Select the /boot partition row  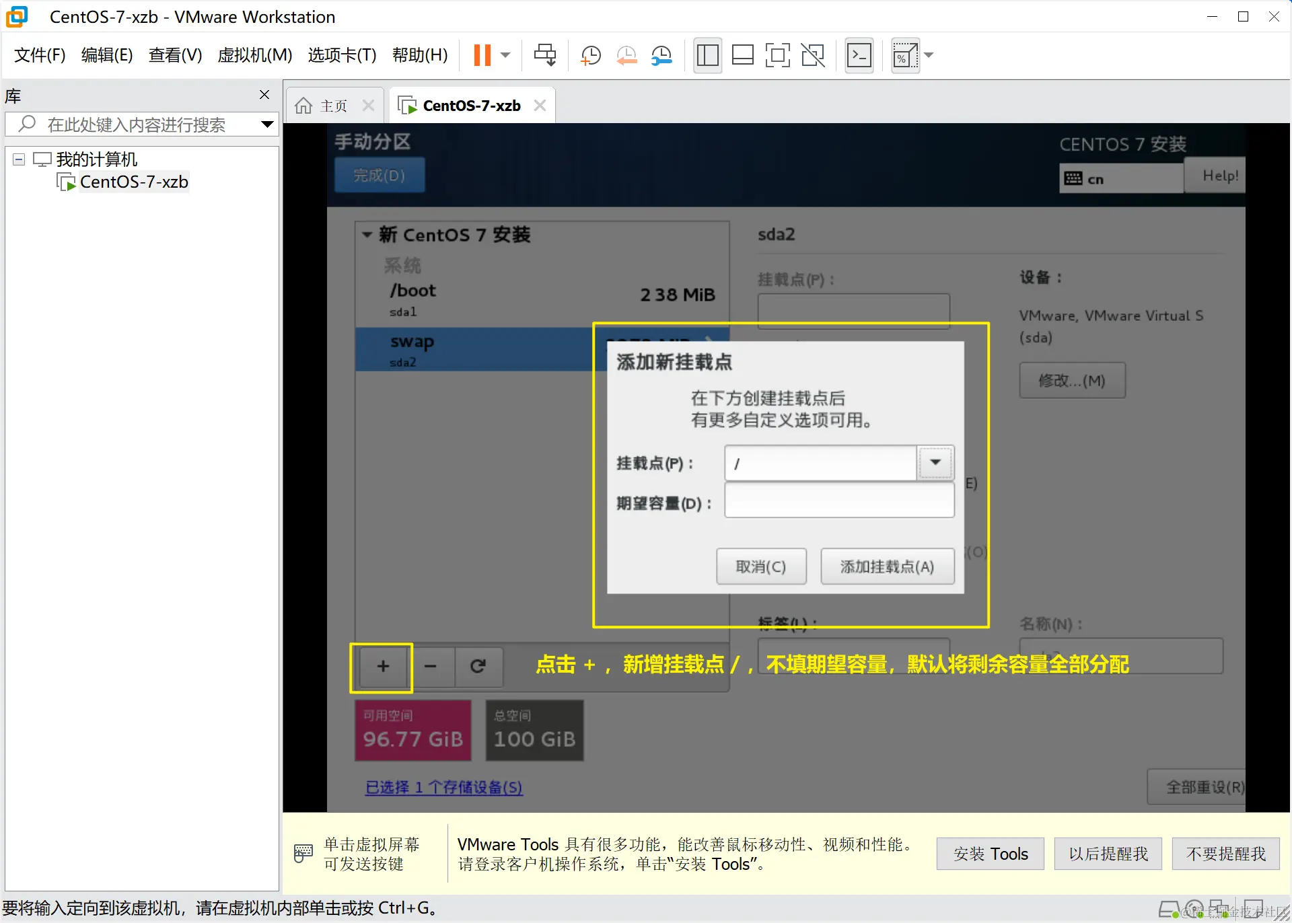(x=542, y=299)
